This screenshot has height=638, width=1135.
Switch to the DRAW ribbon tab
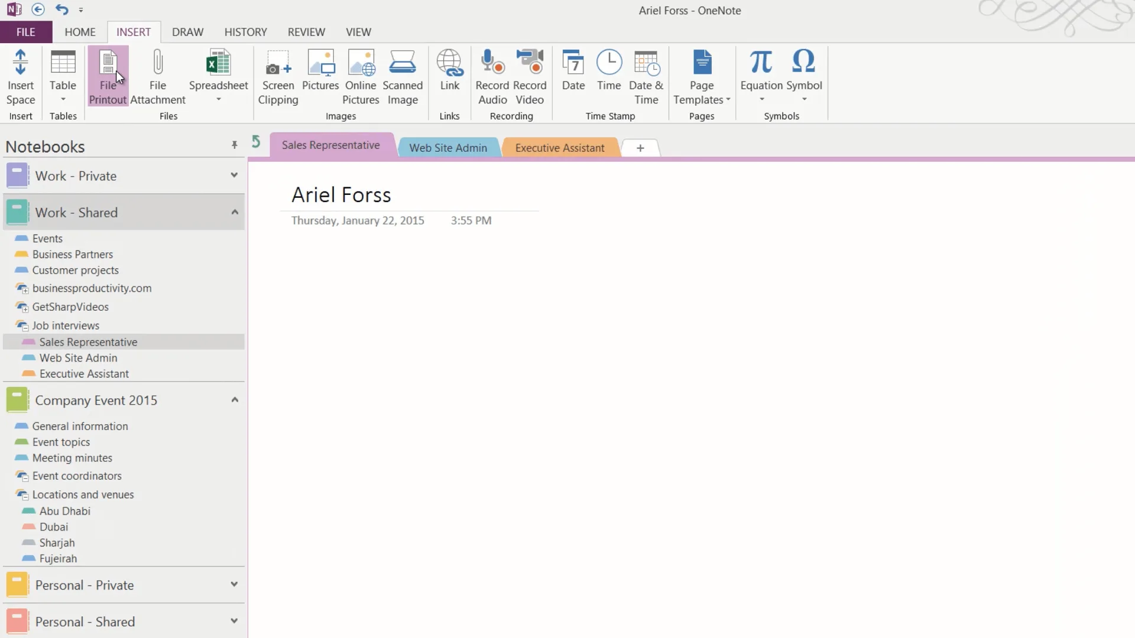pos(188,32)
